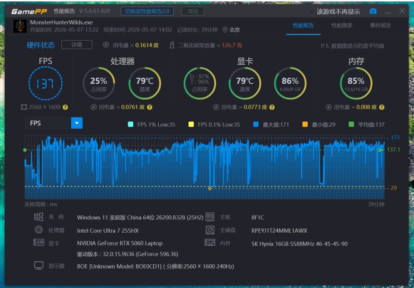The width and height of the screenshot is (414, 288).
Task: Click the help icon next to 2560 × 1600
Action: coord(65,108)
